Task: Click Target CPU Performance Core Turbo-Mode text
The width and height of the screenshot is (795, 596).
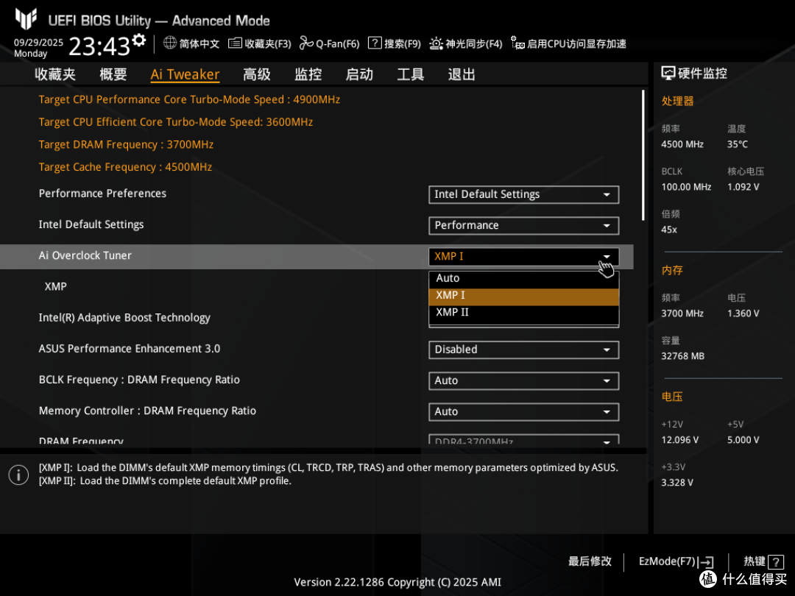Action: (189, 100)
